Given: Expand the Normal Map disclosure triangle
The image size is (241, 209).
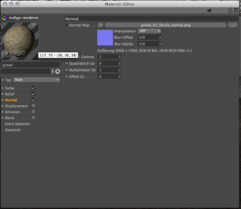Looking at the screenshot, I should pos(67,25).
